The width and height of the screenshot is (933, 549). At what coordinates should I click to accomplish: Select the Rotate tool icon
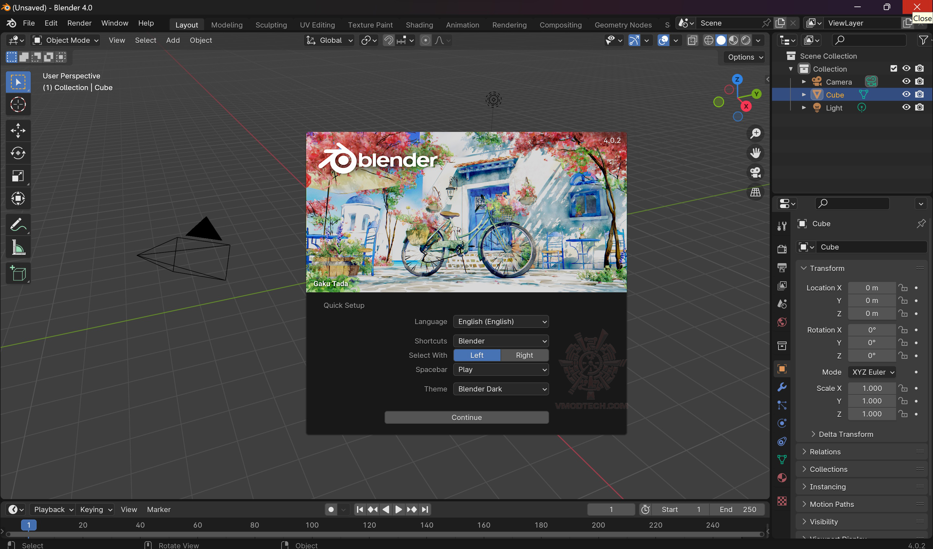coord(18,153)
